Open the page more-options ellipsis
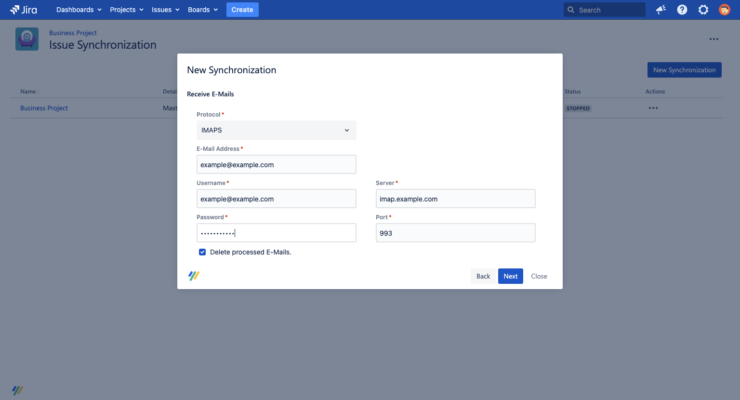The image size is (740, 400). click(714, 39)
